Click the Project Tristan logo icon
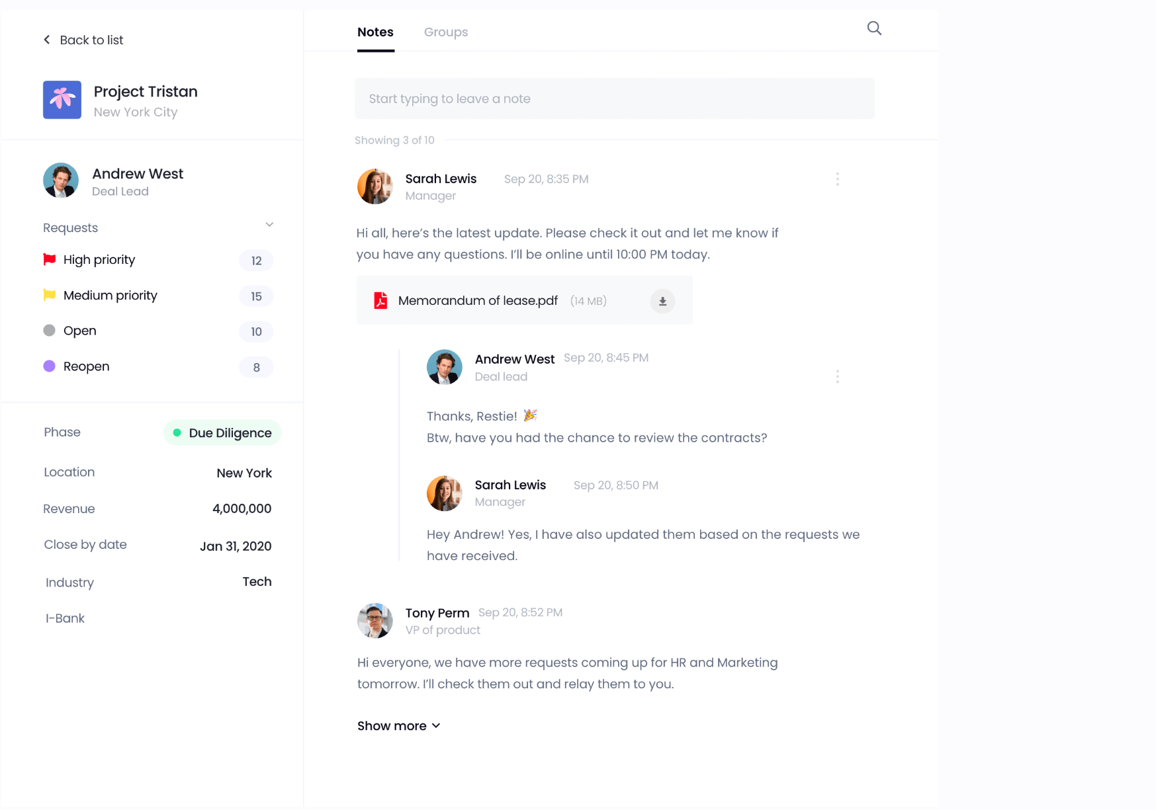1156x810 pixels. (x=62, y=100)
